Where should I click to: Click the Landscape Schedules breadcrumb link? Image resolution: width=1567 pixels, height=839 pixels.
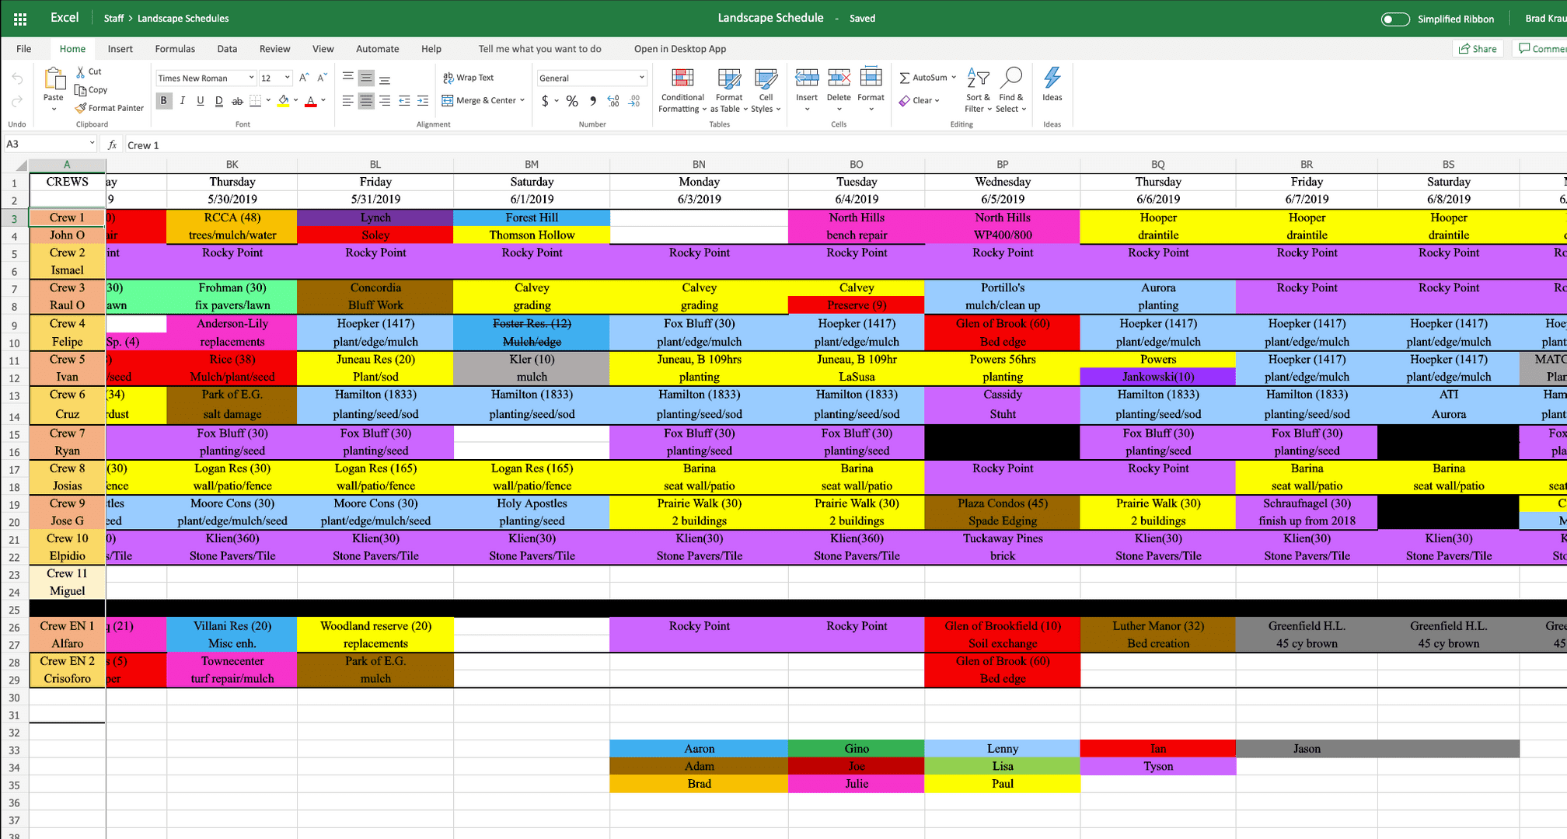[183, 19]
